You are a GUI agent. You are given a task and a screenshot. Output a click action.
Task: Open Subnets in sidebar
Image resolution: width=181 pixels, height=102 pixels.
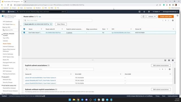click(x=5, y=41)
